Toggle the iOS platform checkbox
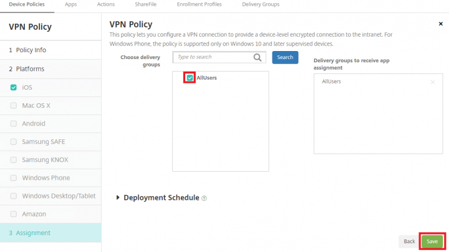Image resolution: width=449 pixels, height=252 pixels. click(14, 88)
